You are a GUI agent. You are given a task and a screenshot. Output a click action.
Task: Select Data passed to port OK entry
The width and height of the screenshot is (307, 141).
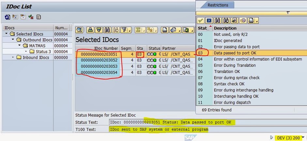point(252,53)
